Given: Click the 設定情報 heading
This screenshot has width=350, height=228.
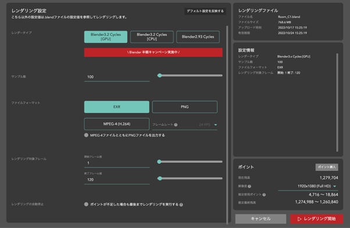Looking at the screenshot, I should [x=246, y=50].
